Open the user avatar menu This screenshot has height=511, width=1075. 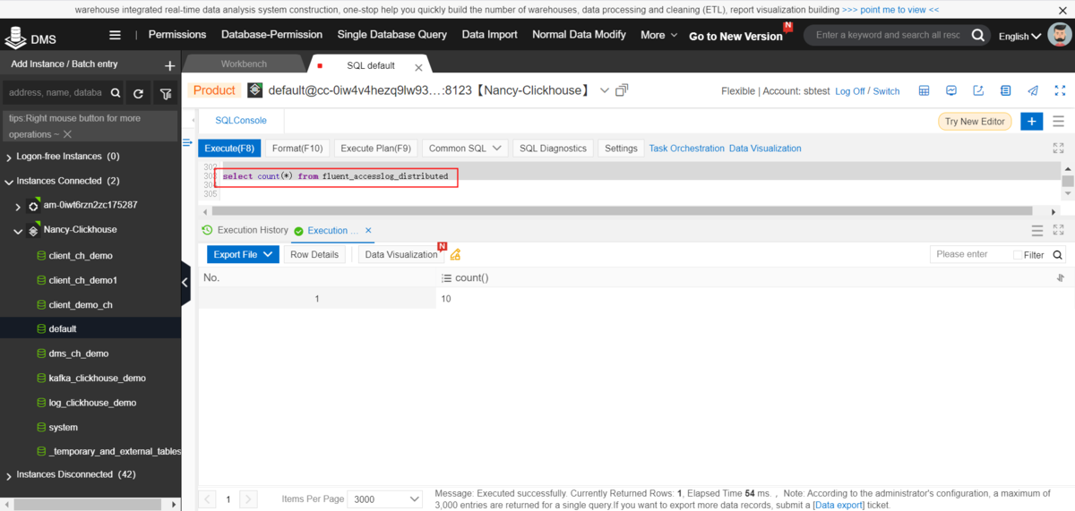1060,36
